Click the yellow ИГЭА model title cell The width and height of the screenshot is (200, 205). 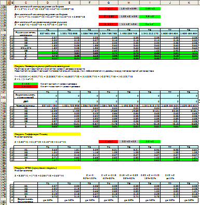click(47, 168)
